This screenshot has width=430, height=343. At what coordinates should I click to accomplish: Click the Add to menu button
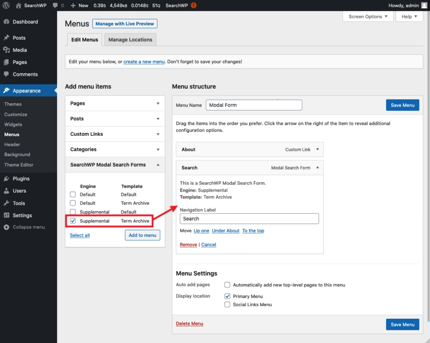(x=142, y=235)
